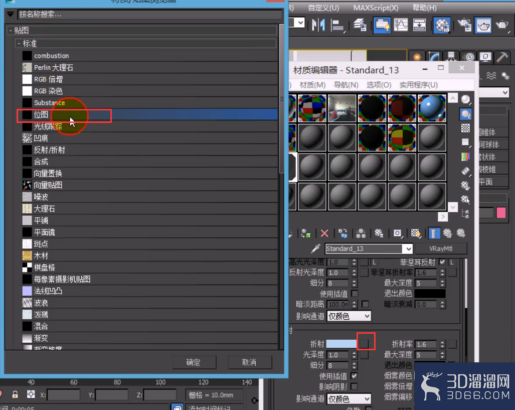Toggle refraction 使用插值 checkbox
Image resolution: width=515 pixels, height=410 pixels.
pyautogui.click(x=354, y=376)
